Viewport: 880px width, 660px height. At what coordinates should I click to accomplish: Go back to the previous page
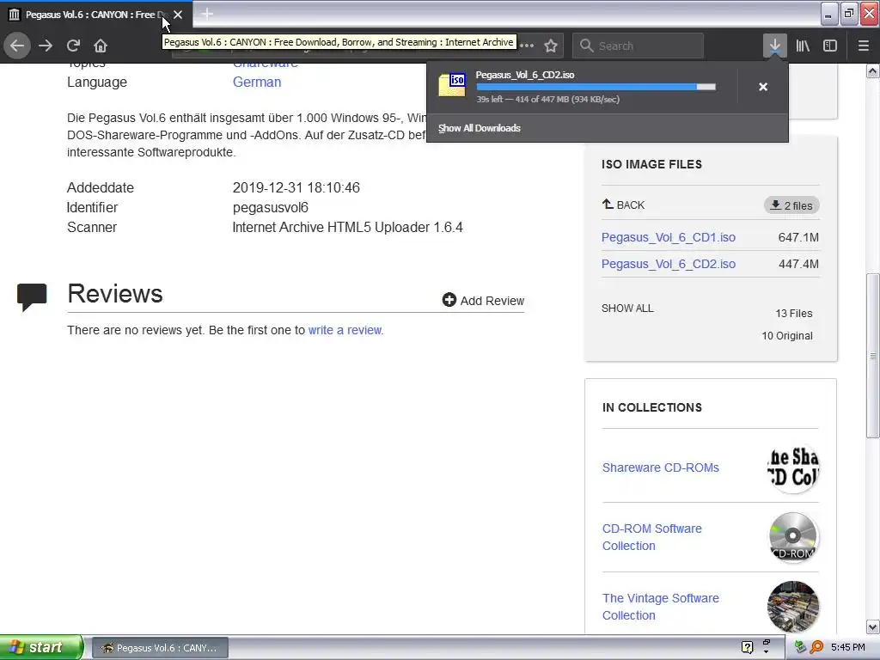[17, 46]
